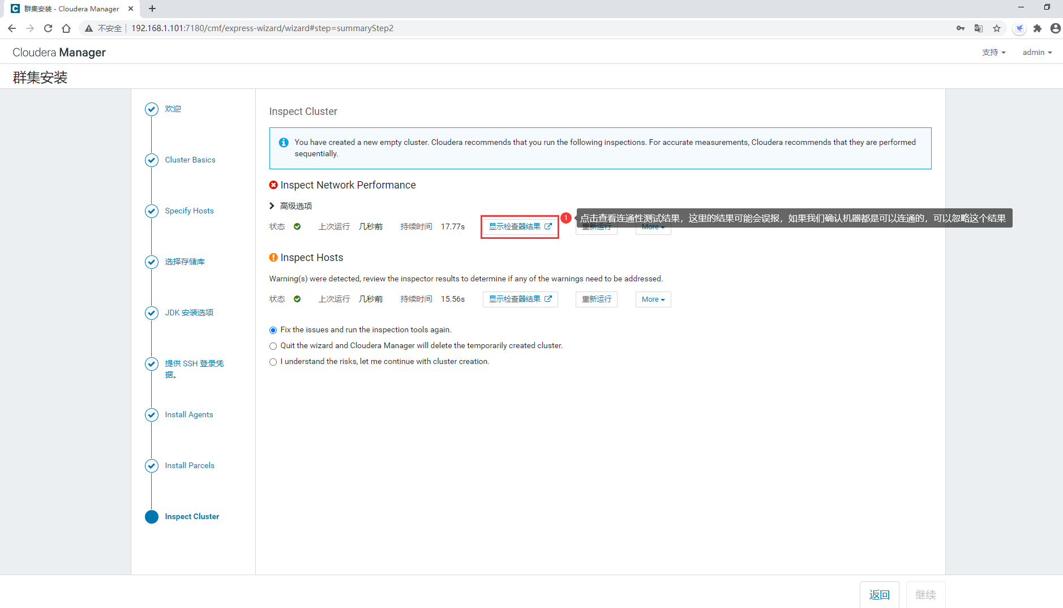1063x608 pixels.
Task: Go to the Cluster Basics step
Action: pyautogui.click(x=190, y=160)
